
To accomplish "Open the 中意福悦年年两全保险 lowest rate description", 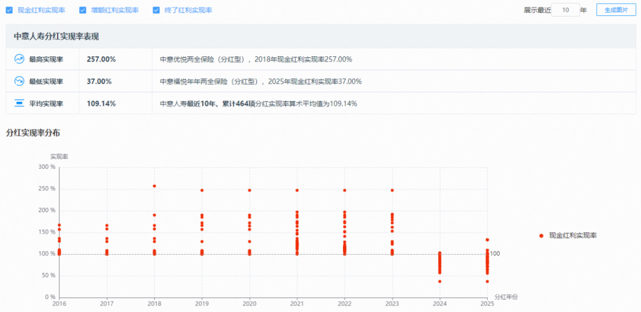I will (261, 81).
